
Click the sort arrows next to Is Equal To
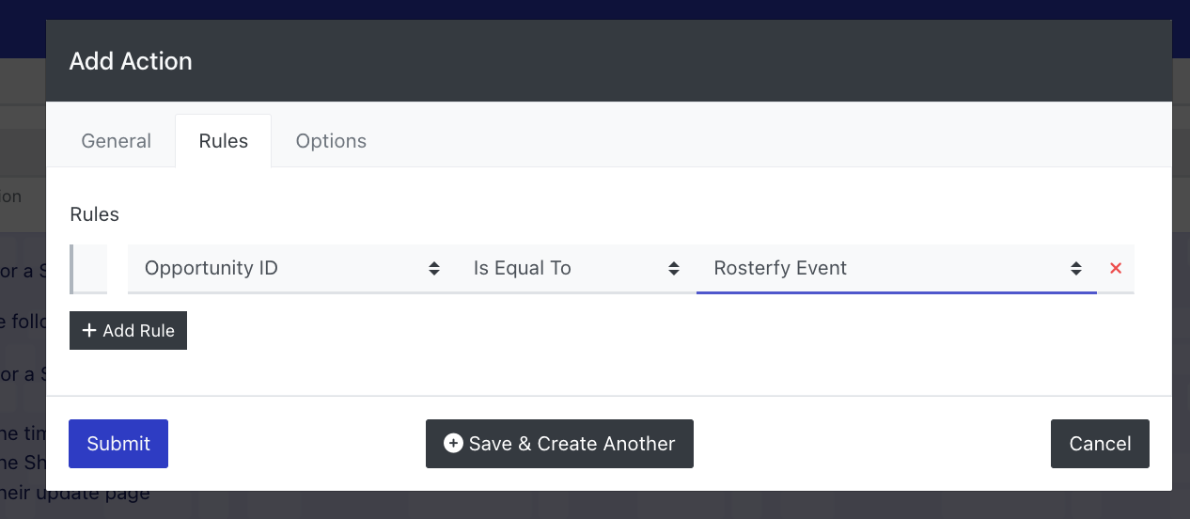pos(674,268)
